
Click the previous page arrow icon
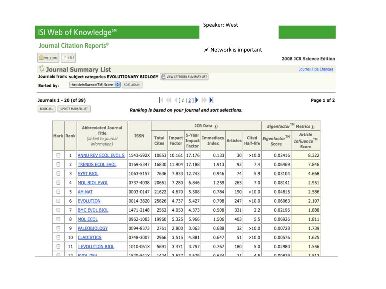pyautogui.click(x=176, y=100)
